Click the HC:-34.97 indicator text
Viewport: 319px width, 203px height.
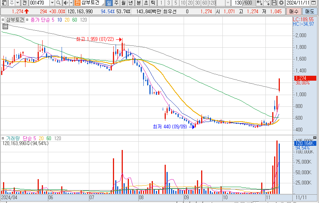pos(303,24)
